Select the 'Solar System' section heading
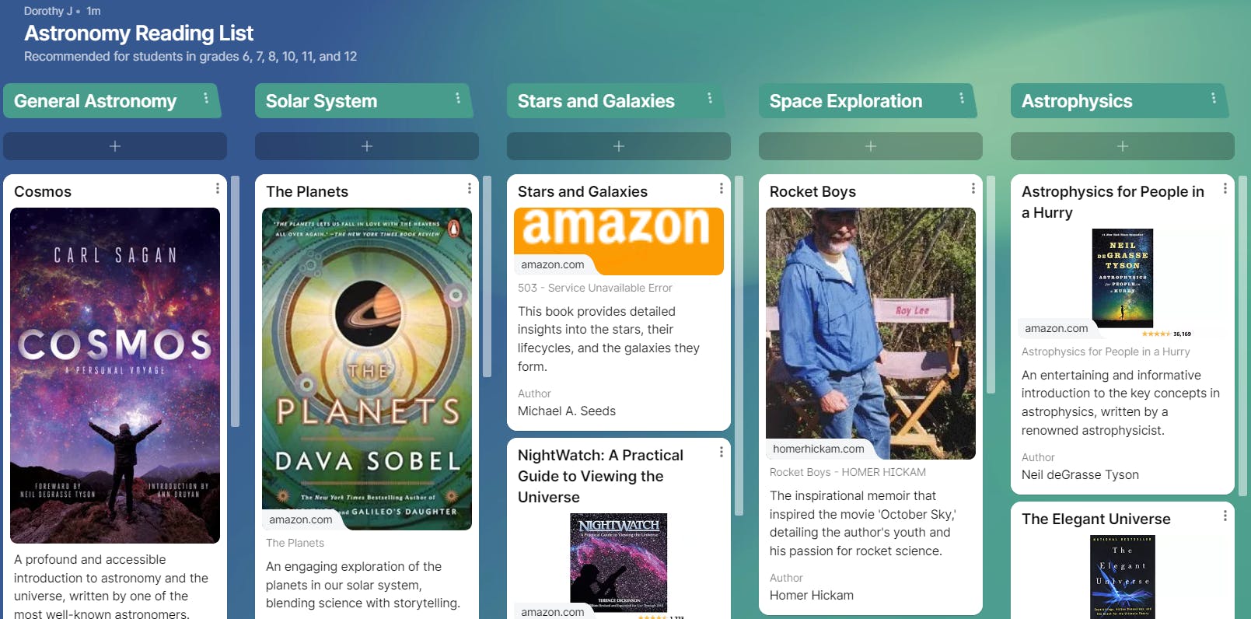 (321, 101)
